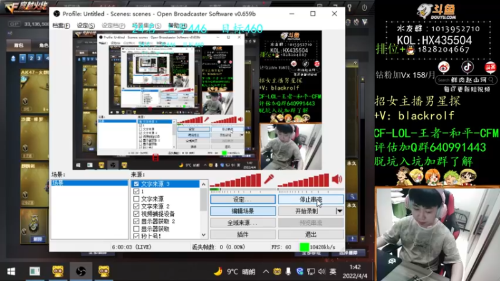Click the Weibo icon in overlay
This screenshot has width=500, height=281.
[444, 67]
